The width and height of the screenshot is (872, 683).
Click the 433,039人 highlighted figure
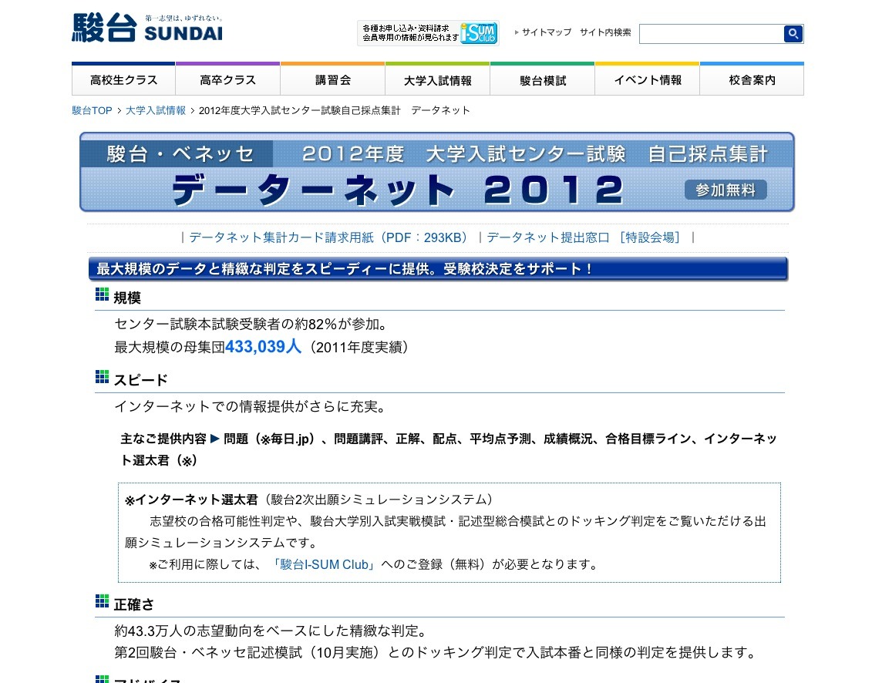click(263, 346)
